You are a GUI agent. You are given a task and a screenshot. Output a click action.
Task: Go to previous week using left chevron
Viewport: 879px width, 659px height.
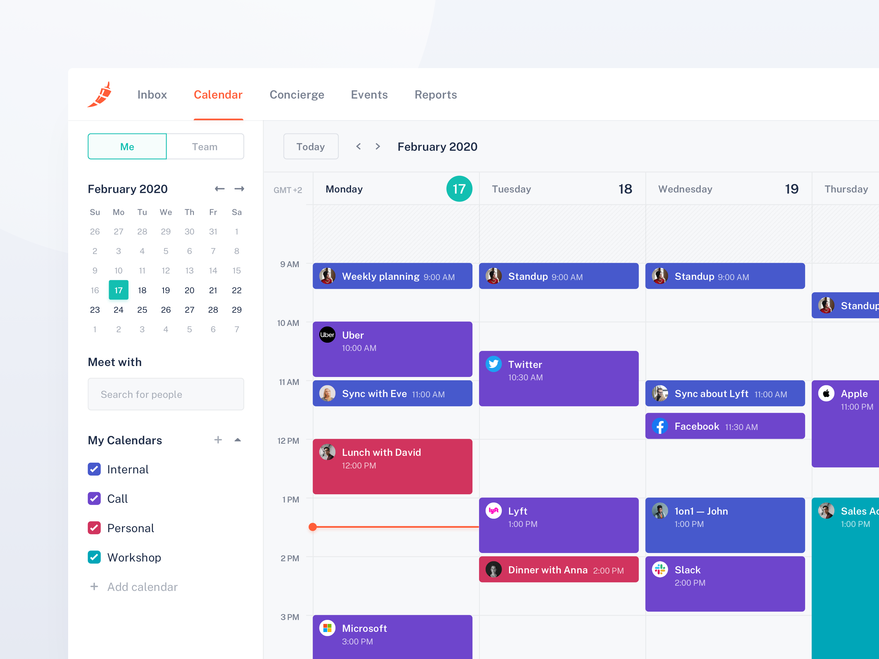click(x=358, y=147)
